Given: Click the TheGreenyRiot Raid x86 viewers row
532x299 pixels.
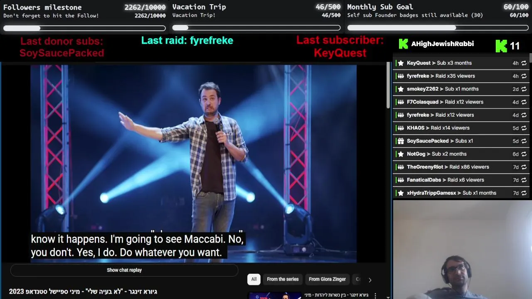Looking at the screenshot, I should [x=461, y=167].
